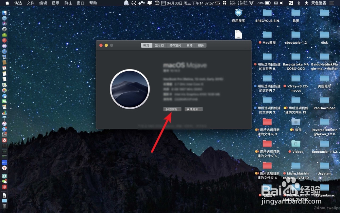The image size is (340, 213).
Task: Select the Basingstoke.MACOSX-GOG folder
Action: pyautogui.click(x=296, y=57)
